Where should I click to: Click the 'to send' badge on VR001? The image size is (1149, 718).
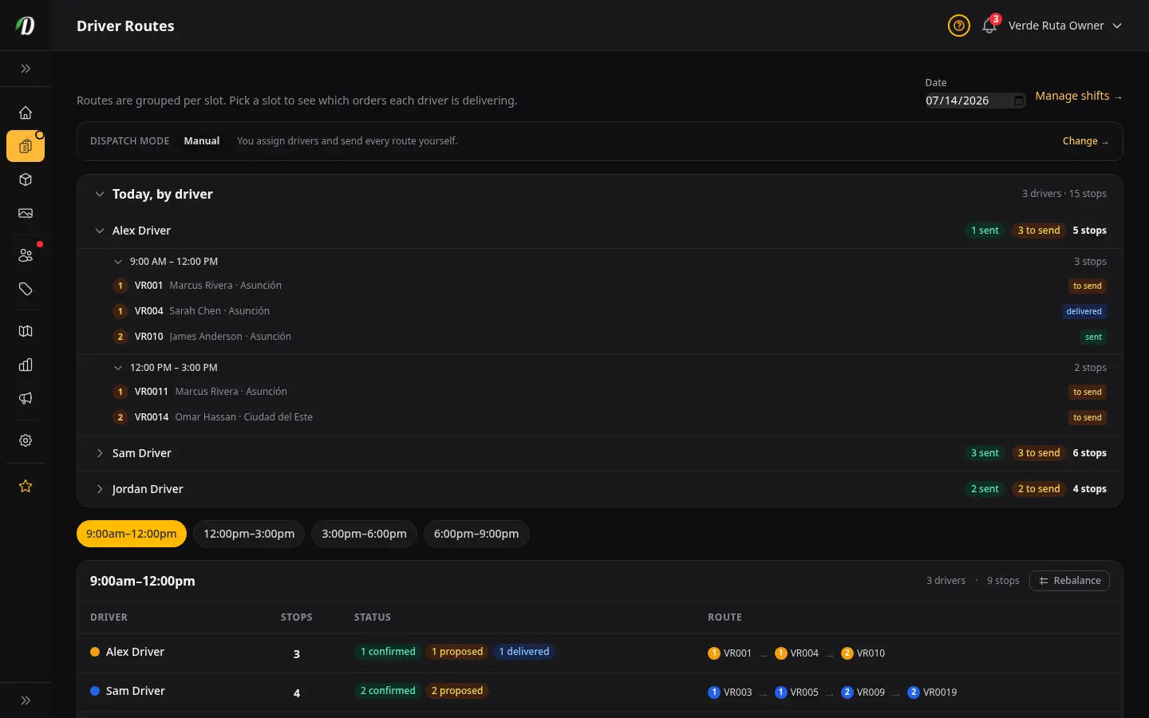(x=1088, y=286)
